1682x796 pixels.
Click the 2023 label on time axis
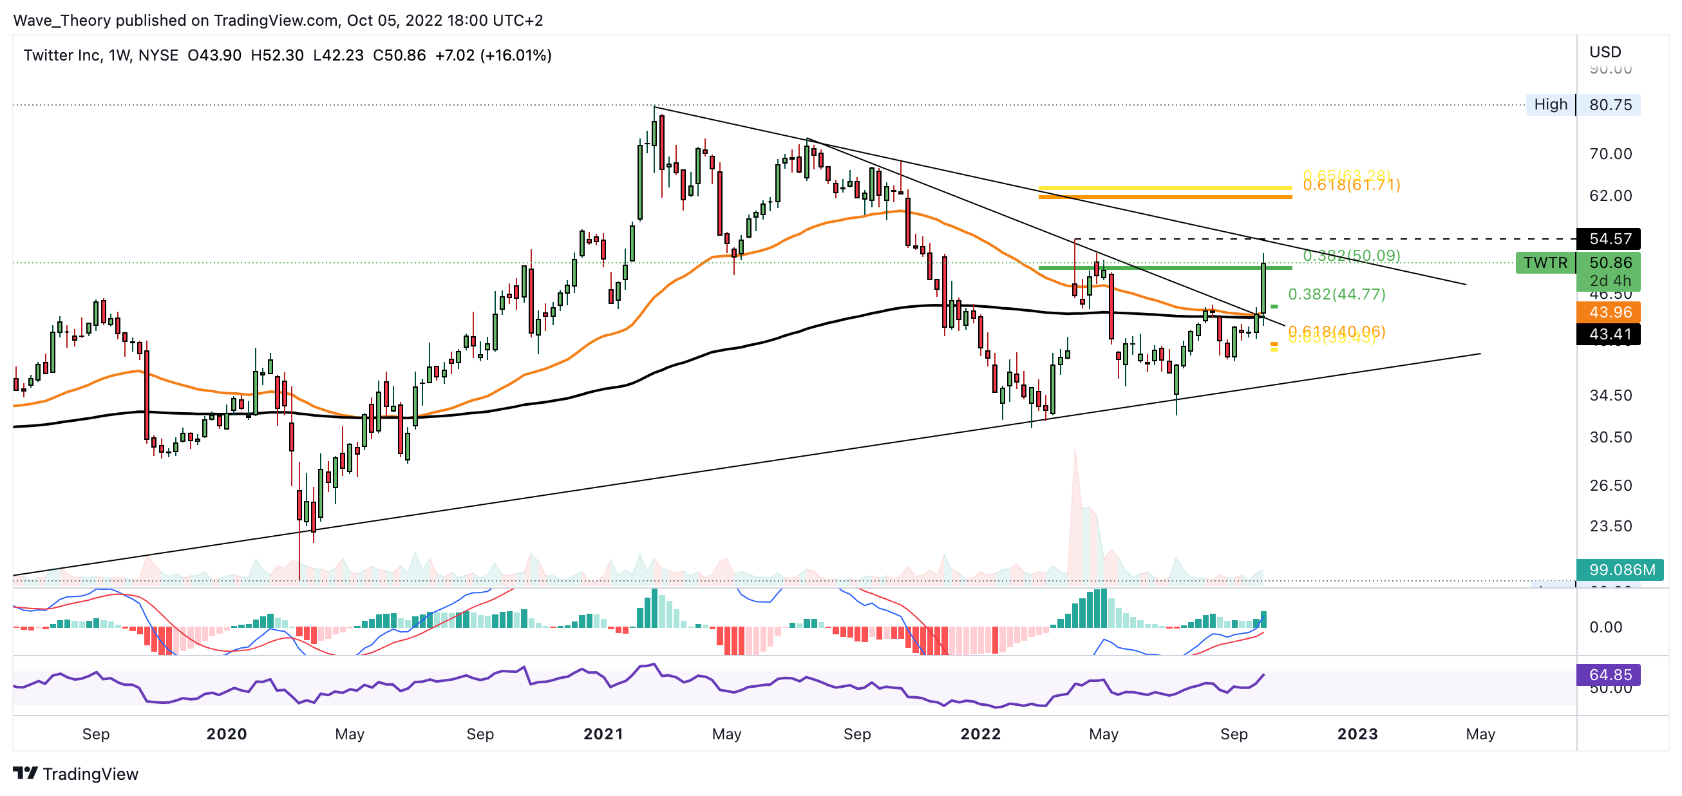(x=1357, y=734)
